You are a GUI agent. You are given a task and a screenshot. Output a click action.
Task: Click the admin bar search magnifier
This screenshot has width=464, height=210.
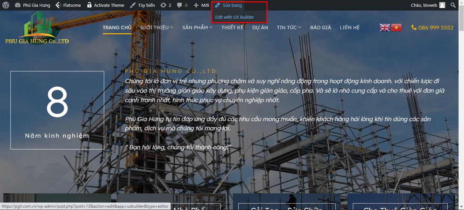453,5
